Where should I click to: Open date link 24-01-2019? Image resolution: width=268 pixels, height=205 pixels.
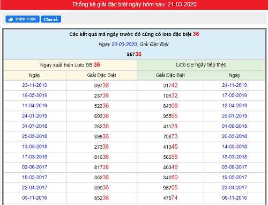click(x=35, y=116)
